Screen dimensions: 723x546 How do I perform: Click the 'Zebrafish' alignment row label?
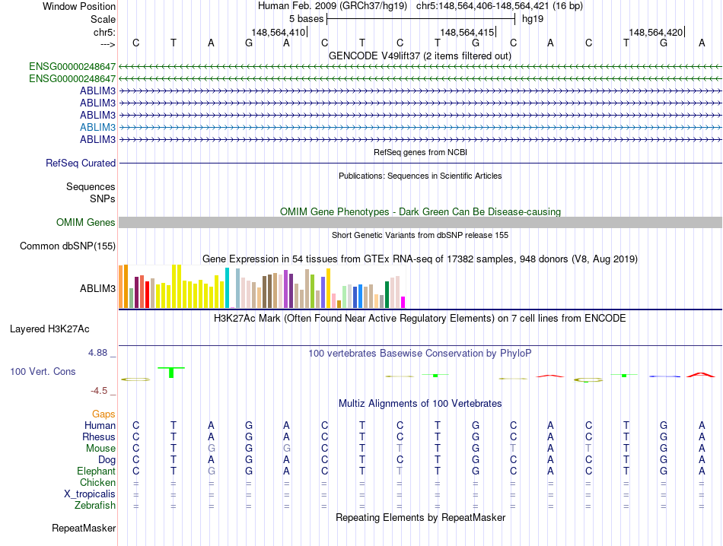click(x=95, y=506)
